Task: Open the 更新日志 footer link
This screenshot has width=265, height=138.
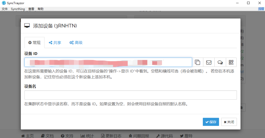Action: [x=111, y=136]
